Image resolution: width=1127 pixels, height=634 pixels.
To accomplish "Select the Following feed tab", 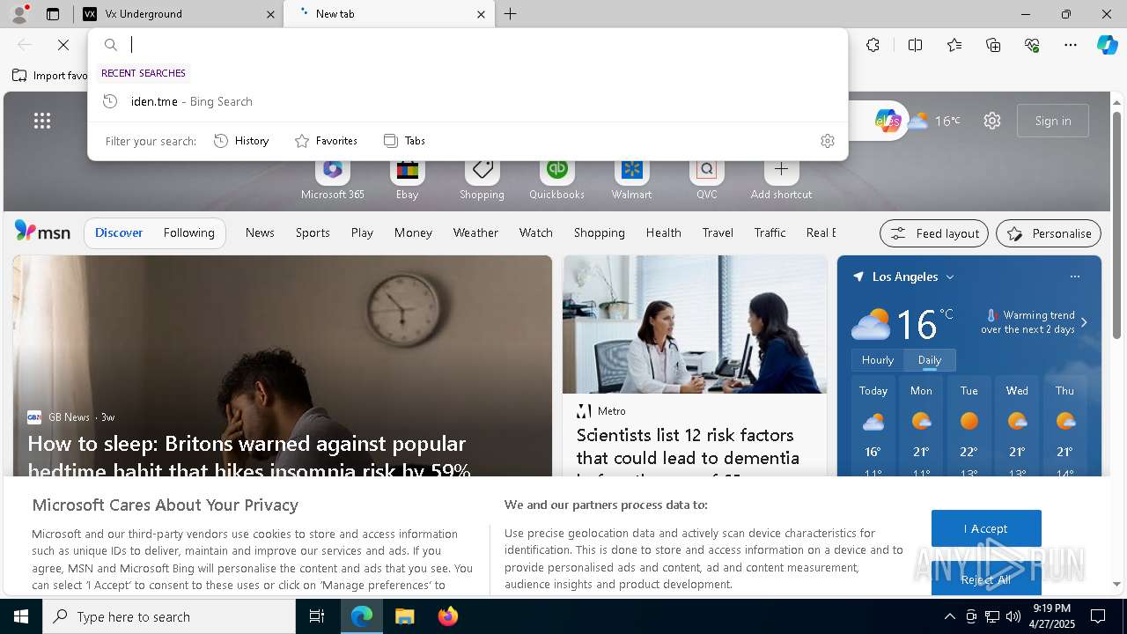I will [188, 232].
